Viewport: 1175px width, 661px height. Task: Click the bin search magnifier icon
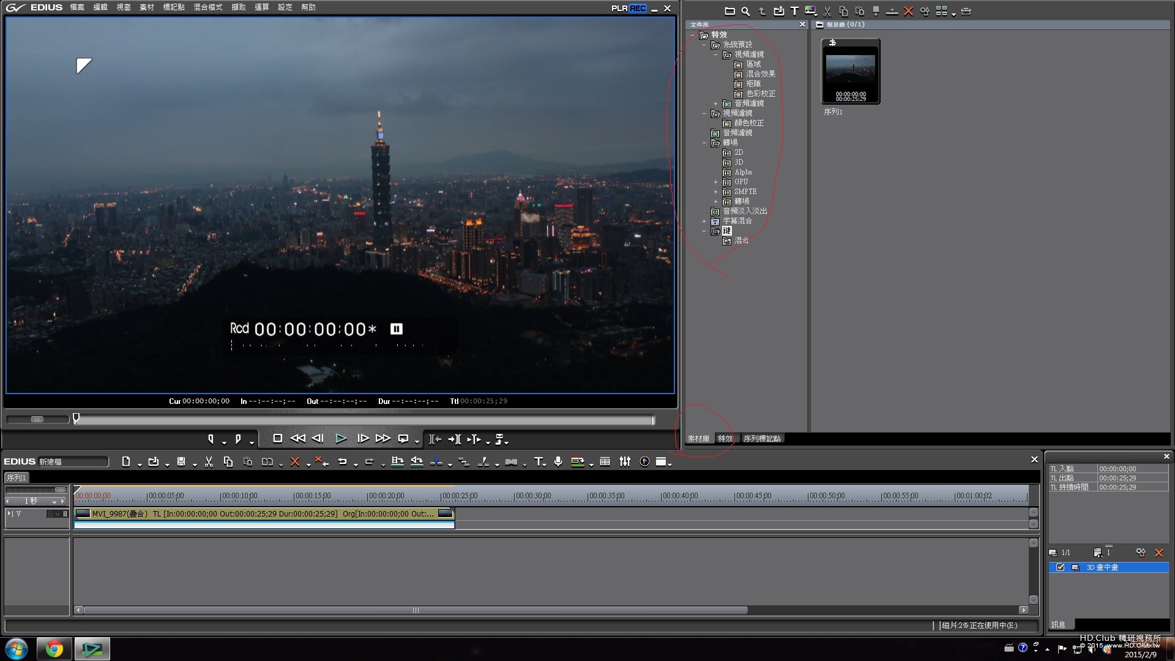[745, 11]
